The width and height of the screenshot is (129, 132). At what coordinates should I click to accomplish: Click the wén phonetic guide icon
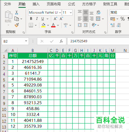(x=66, y=25)
